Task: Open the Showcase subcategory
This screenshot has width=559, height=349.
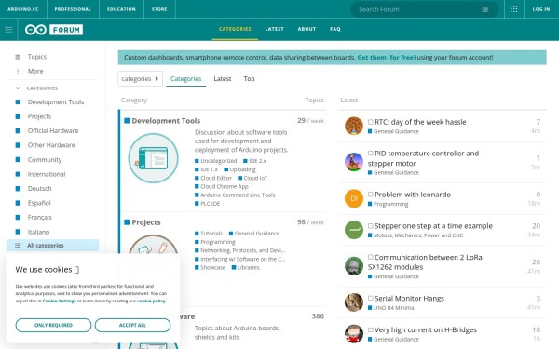Action: click(212, 268)
